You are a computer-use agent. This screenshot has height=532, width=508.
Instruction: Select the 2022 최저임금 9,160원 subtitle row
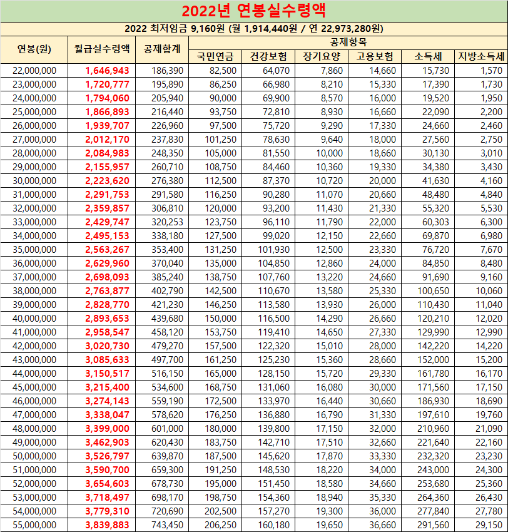pos(253,29)
